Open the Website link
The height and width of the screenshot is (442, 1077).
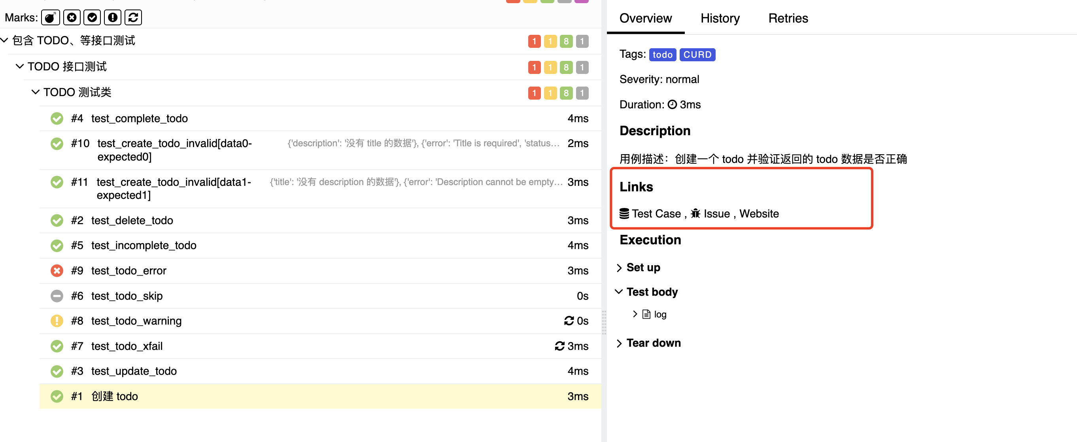(759, 213)
